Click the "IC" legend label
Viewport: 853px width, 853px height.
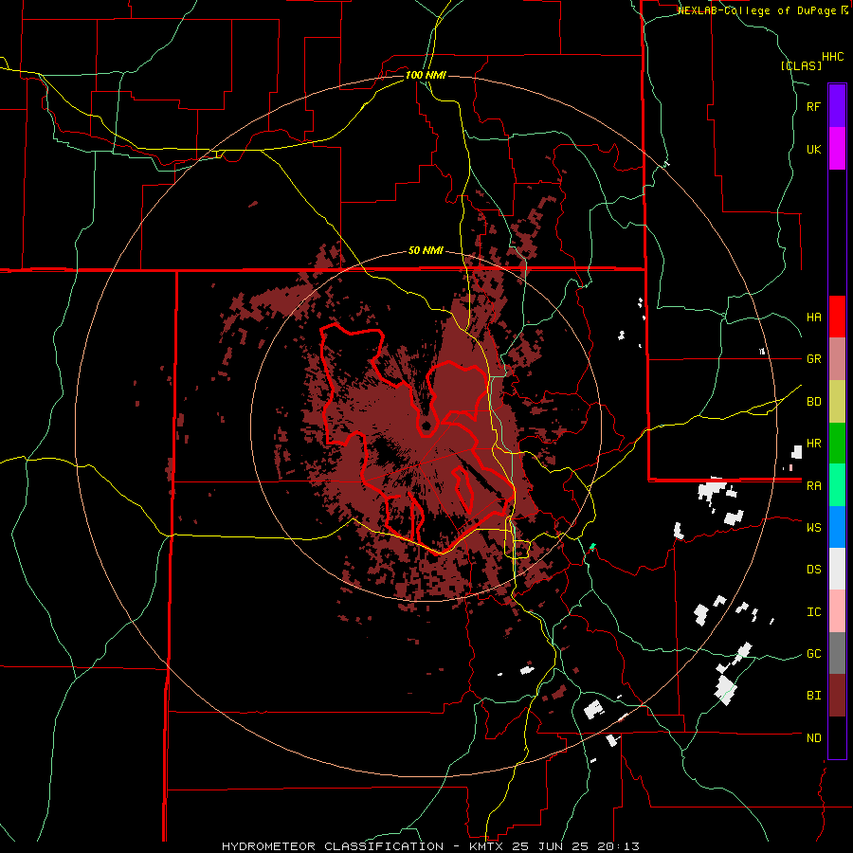[814, 612]
